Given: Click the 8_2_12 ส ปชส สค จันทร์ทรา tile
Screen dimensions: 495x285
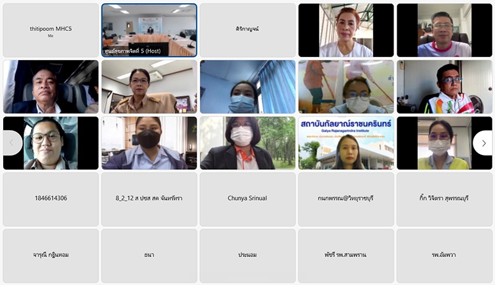Looking at the screenshot, I should (149, 199).
